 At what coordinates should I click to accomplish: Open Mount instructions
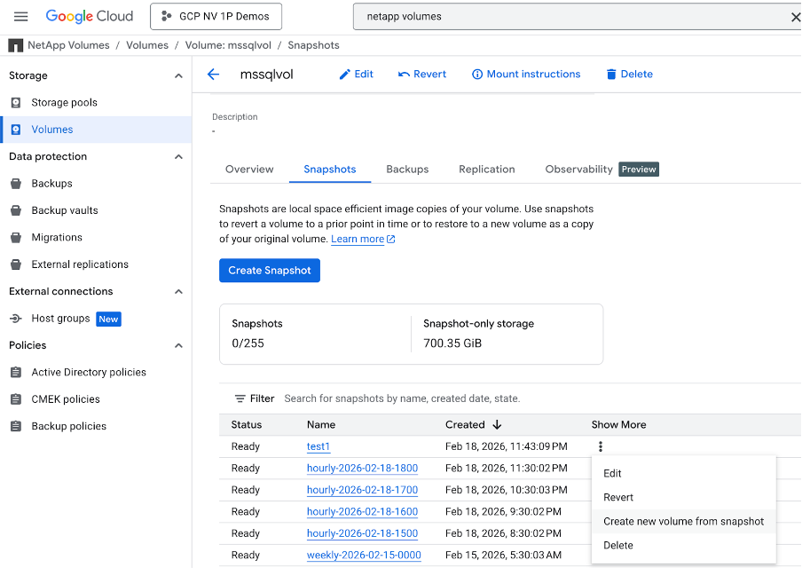526,75
